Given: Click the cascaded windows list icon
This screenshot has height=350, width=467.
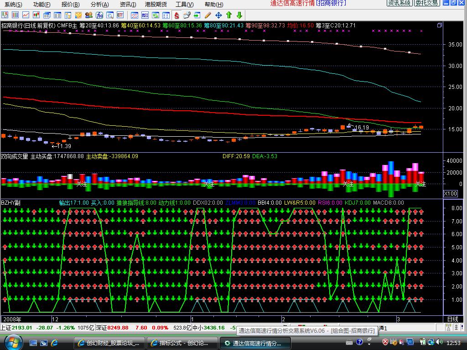Looking at the screenshot, I should click(47, 15).
